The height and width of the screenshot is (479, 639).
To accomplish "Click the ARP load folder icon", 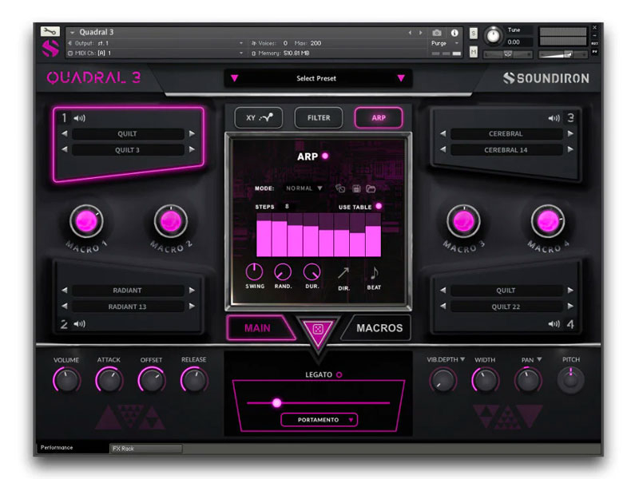I will 371,188.
